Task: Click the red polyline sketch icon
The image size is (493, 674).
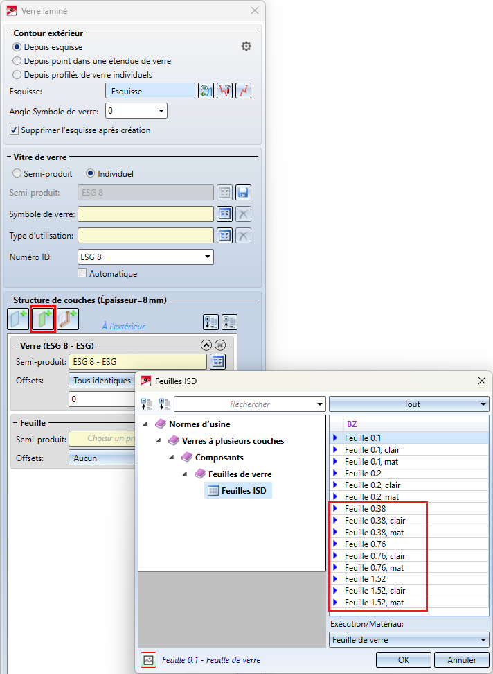Action: point(243,91)
